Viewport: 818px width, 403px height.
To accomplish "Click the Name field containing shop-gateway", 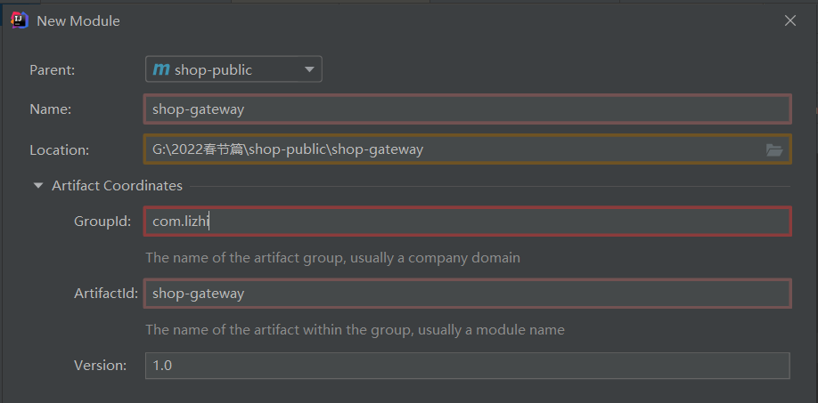I will [x=468, y=109].
